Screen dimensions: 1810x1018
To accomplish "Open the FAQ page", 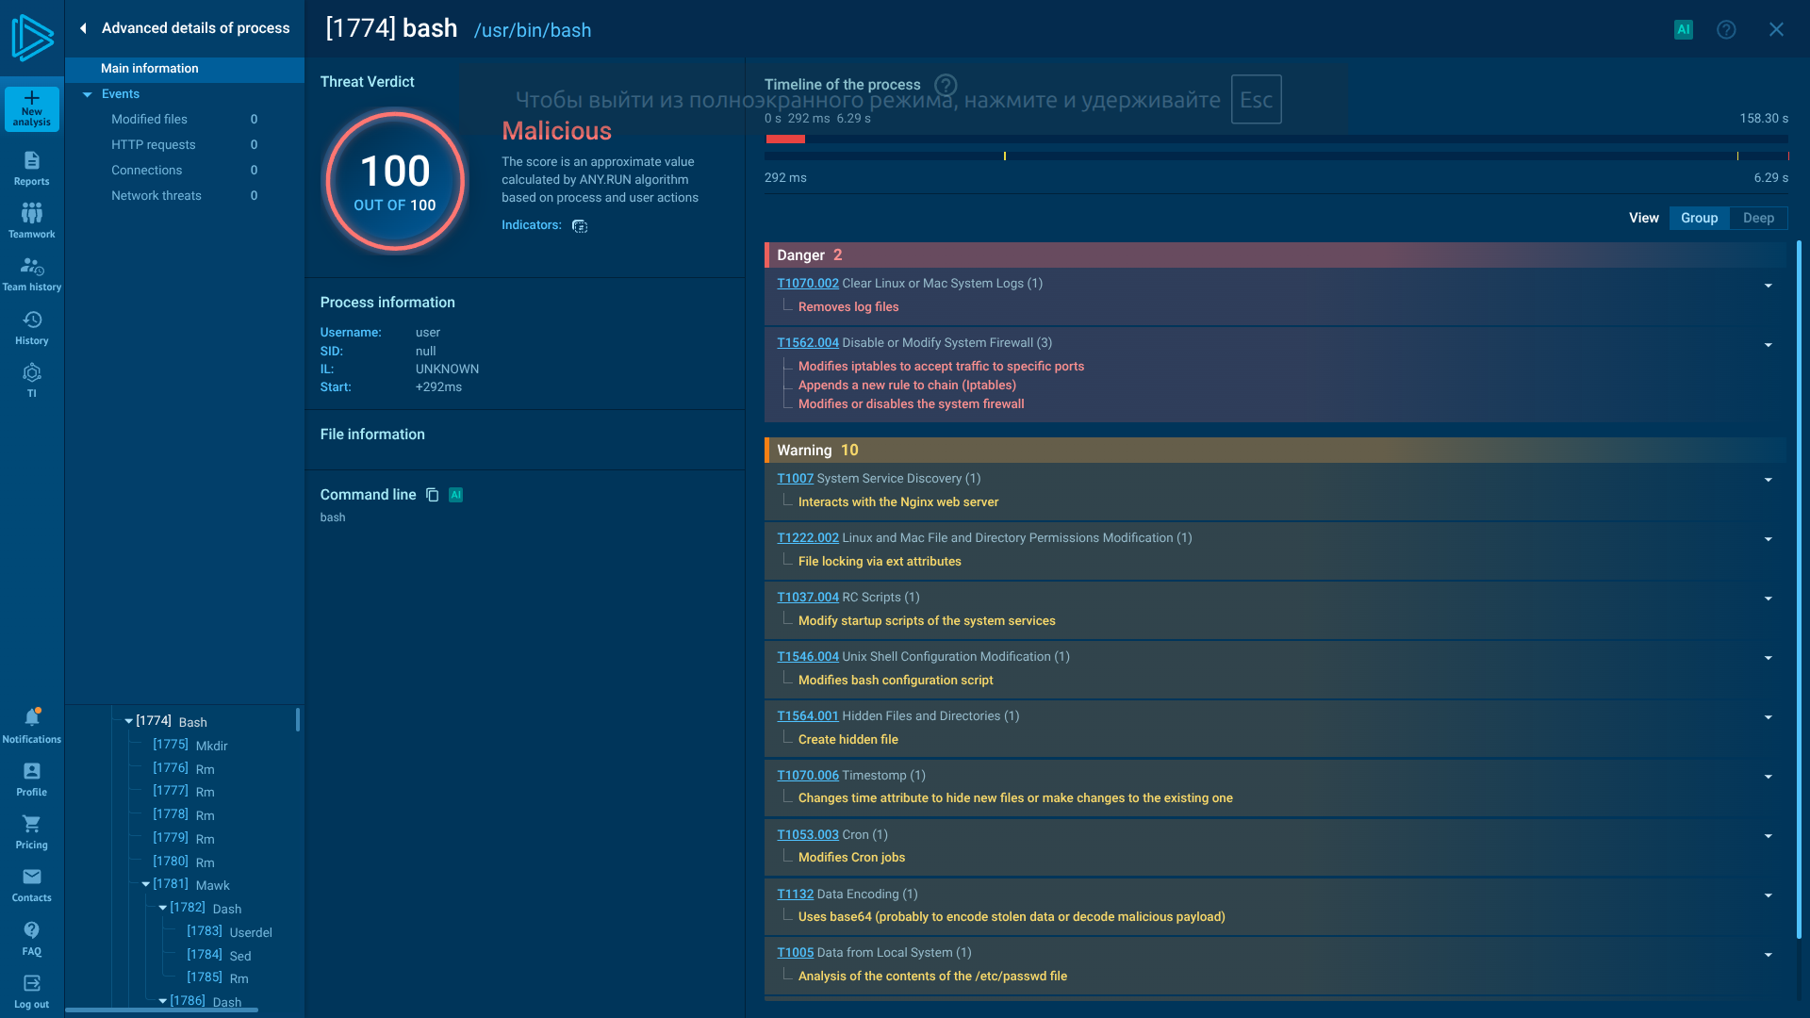I will tap(32, 939).
